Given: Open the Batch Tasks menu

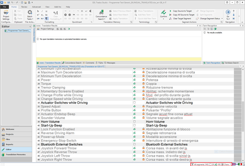Looking at the screenshot, I should (x=30, y=15).
